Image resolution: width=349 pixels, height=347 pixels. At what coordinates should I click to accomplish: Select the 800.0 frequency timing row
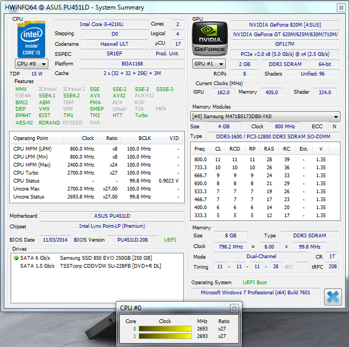265,160
